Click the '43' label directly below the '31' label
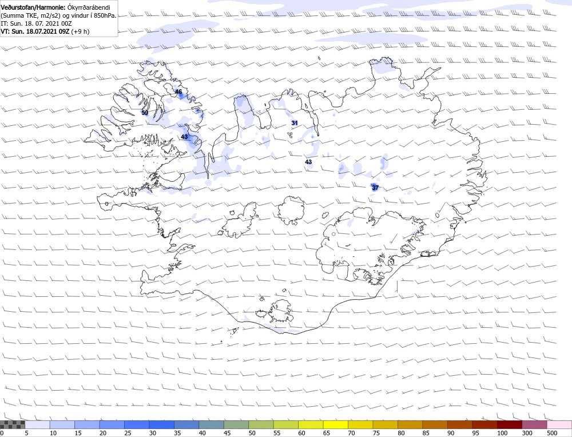The height and width of the screenshot is (437, 572). (308, 162)
